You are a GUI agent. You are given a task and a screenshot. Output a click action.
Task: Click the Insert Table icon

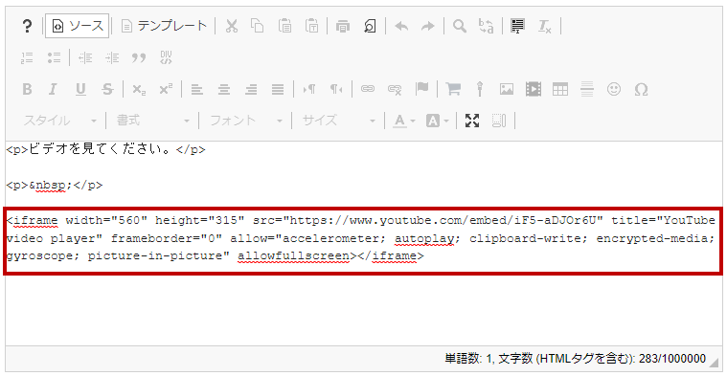pyautogui.click(x=560, y=89)
